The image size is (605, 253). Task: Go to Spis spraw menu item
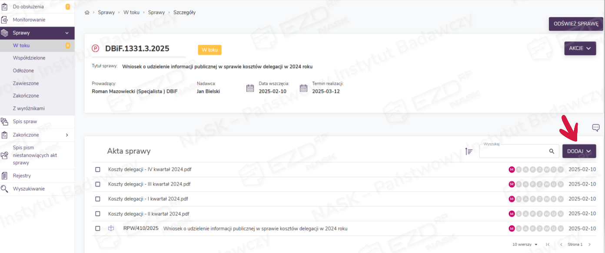point(25,122)
